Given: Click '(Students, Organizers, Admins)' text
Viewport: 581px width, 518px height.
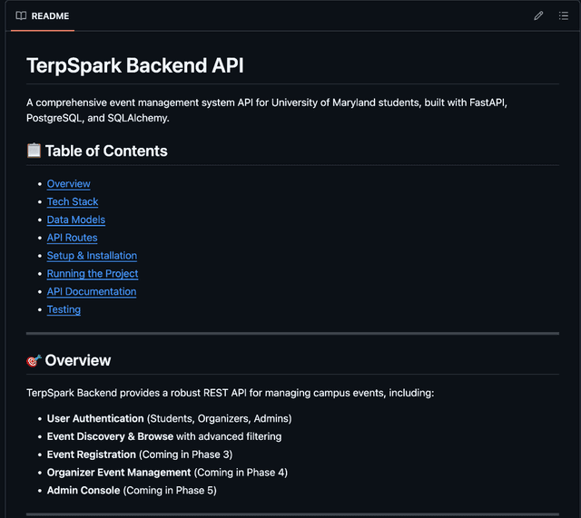Looking at the screenshot, I should [x=220, y=418].
